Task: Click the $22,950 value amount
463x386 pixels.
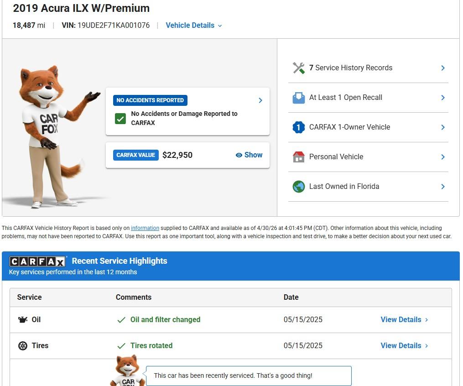Action: click(177, 155)
